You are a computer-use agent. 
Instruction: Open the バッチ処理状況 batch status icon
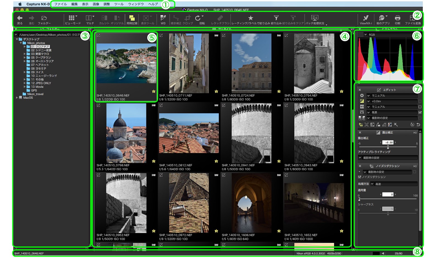(315, 18)
